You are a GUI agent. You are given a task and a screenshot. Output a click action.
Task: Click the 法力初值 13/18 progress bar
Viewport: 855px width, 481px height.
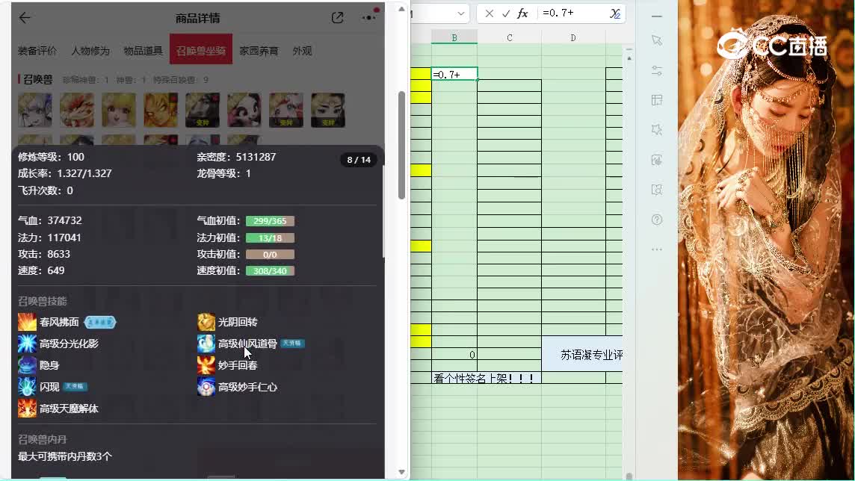pyautogui.click(x=270, y=238)
